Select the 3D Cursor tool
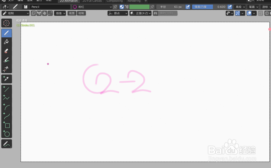Screen dimensions: 271x168 click(x=7, y=23)
